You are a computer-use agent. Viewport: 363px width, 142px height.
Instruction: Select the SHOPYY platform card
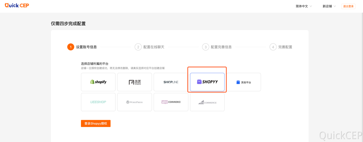[x=207, y=82]
